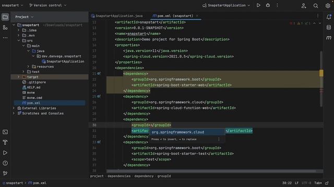Image resolution: width=334 pixels, height=187 pixels.
Task: Open the Problems tool window
Action: 5,163
